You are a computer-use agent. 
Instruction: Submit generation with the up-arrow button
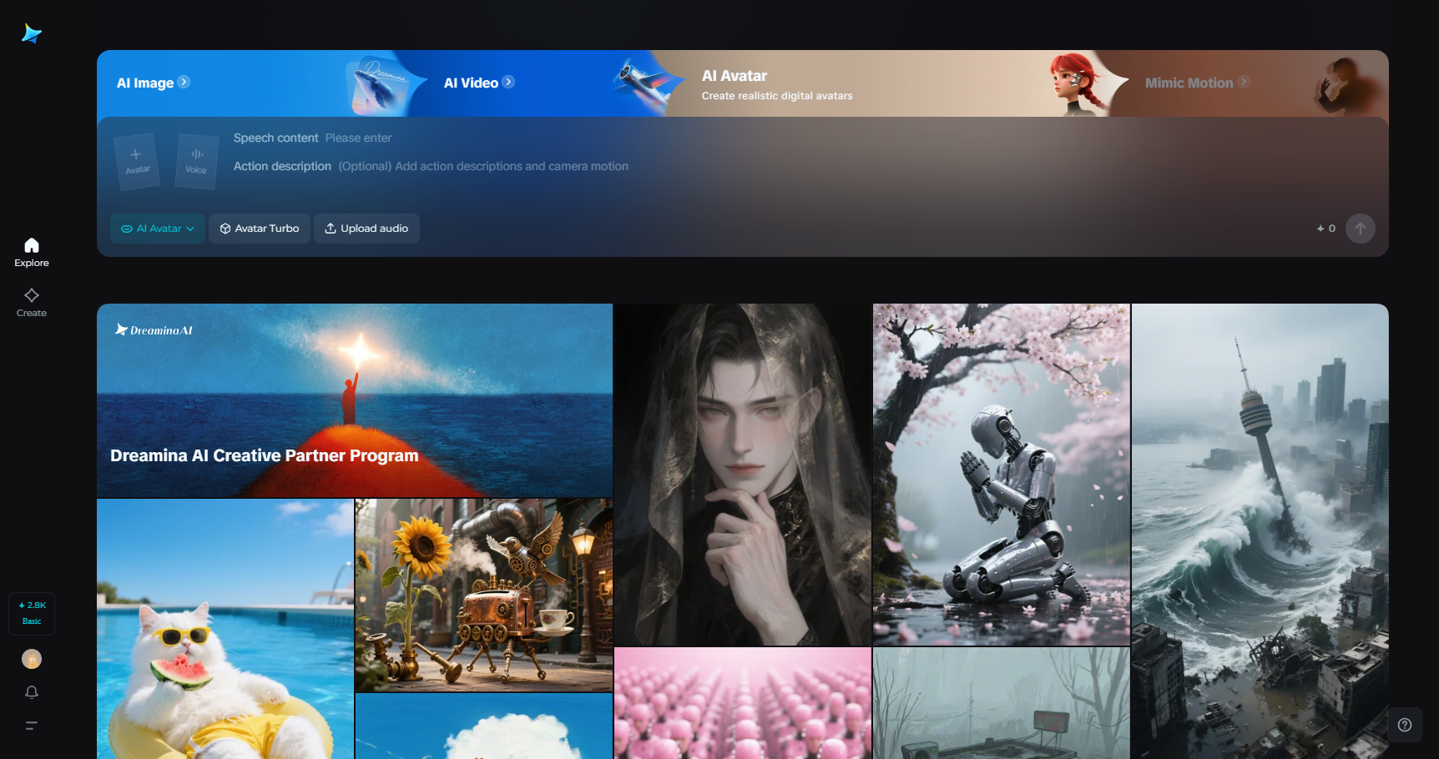pyautogui.click(x=1361, y=229)
